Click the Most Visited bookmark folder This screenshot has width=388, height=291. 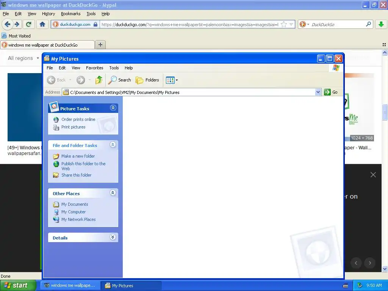coord(16,36)
